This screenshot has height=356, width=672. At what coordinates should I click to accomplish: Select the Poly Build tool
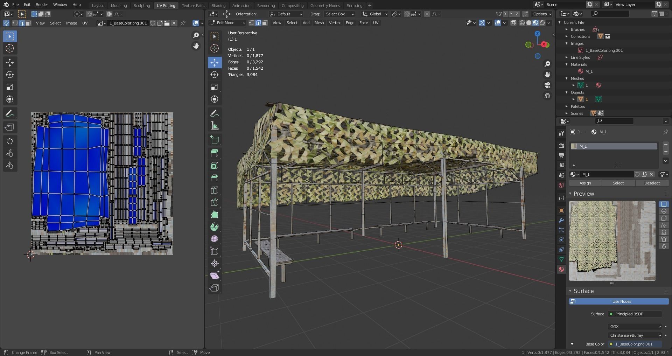point(215,215)
